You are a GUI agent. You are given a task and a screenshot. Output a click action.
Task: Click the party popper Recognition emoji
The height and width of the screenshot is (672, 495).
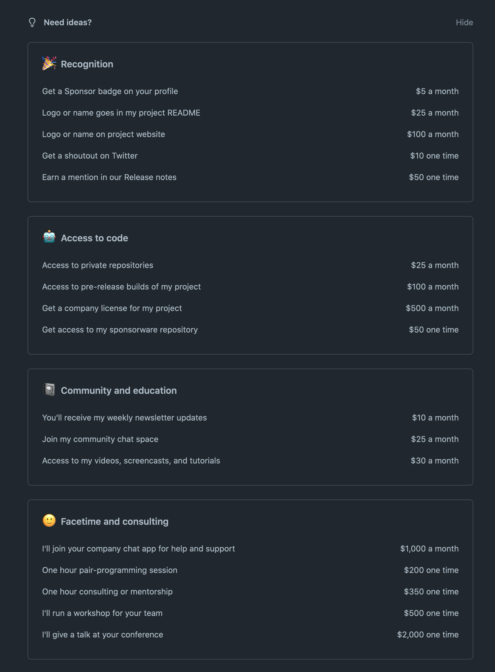(49, 64)
